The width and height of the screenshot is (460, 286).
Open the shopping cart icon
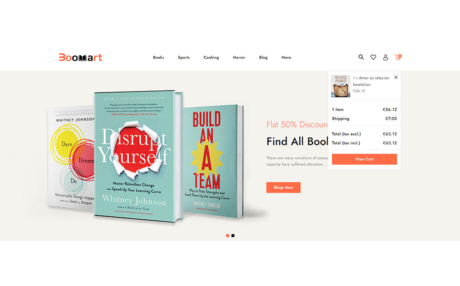coord(398,57)
